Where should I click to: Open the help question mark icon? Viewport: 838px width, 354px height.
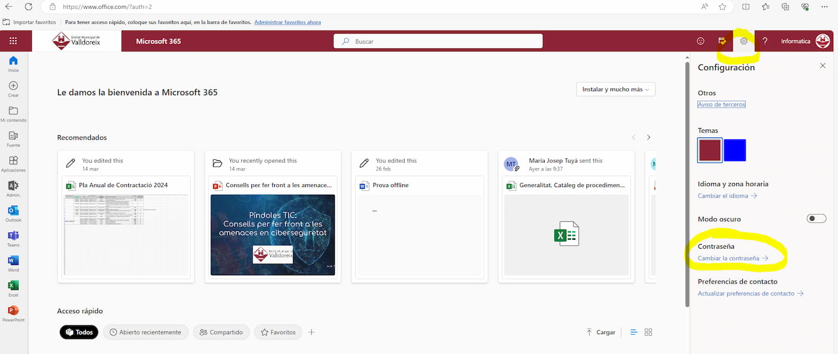[765, 41]
